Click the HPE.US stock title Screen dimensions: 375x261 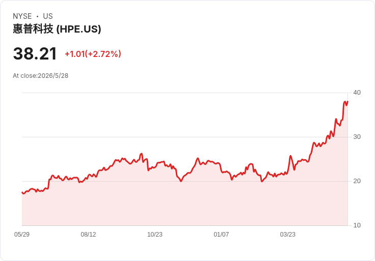57,29
